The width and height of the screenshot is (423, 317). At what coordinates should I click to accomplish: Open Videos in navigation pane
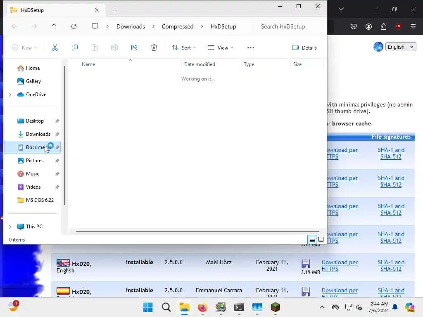point(32,187)
